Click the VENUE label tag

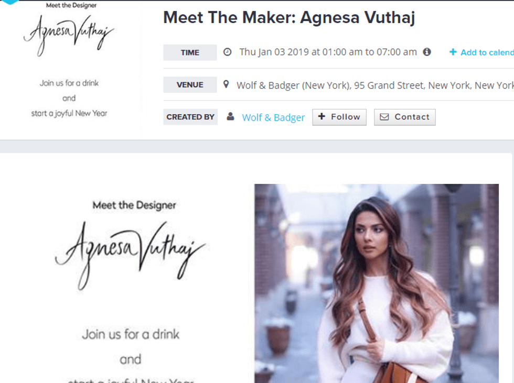(x=190, y=85)
